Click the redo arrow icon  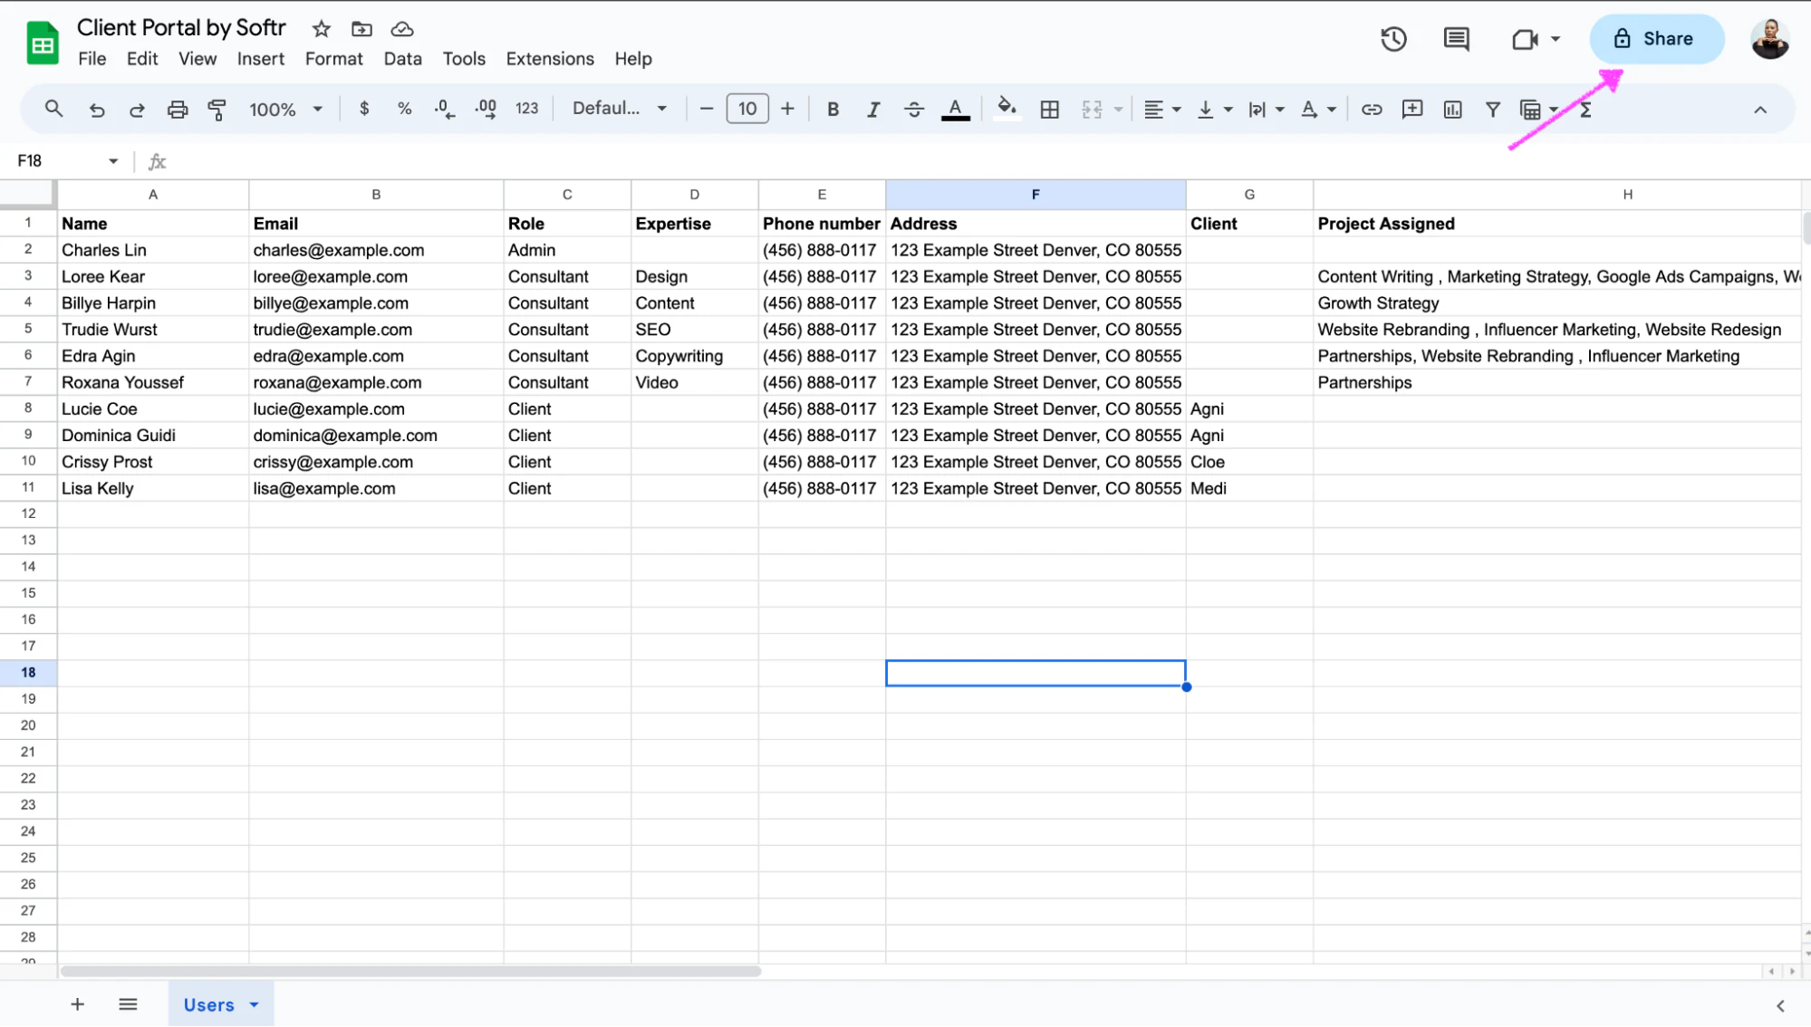[137, 110]
